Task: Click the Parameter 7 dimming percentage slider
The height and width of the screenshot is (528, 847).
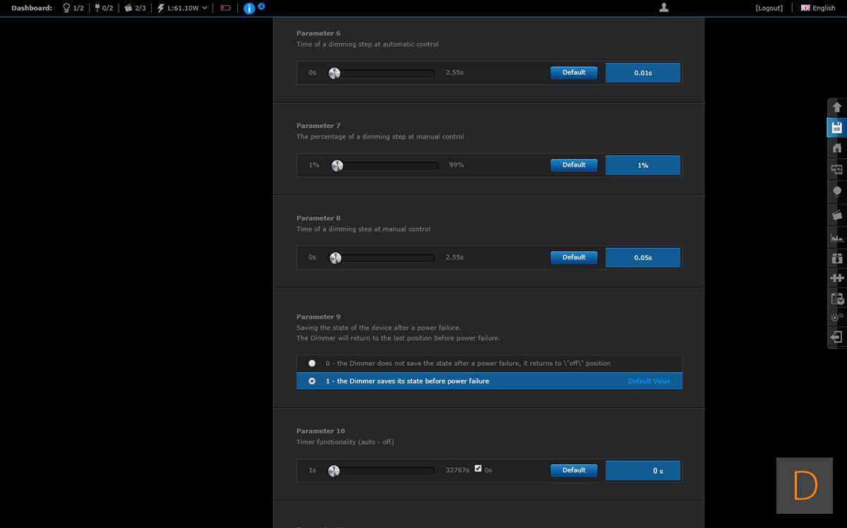Action: tap(385, 166)
